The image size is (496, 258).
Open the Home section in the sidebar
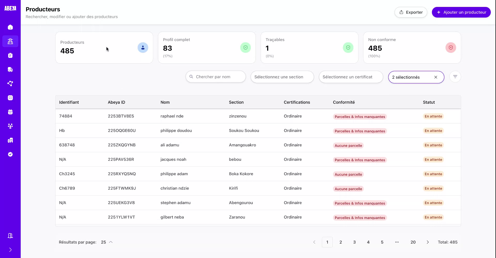point(10,27)
